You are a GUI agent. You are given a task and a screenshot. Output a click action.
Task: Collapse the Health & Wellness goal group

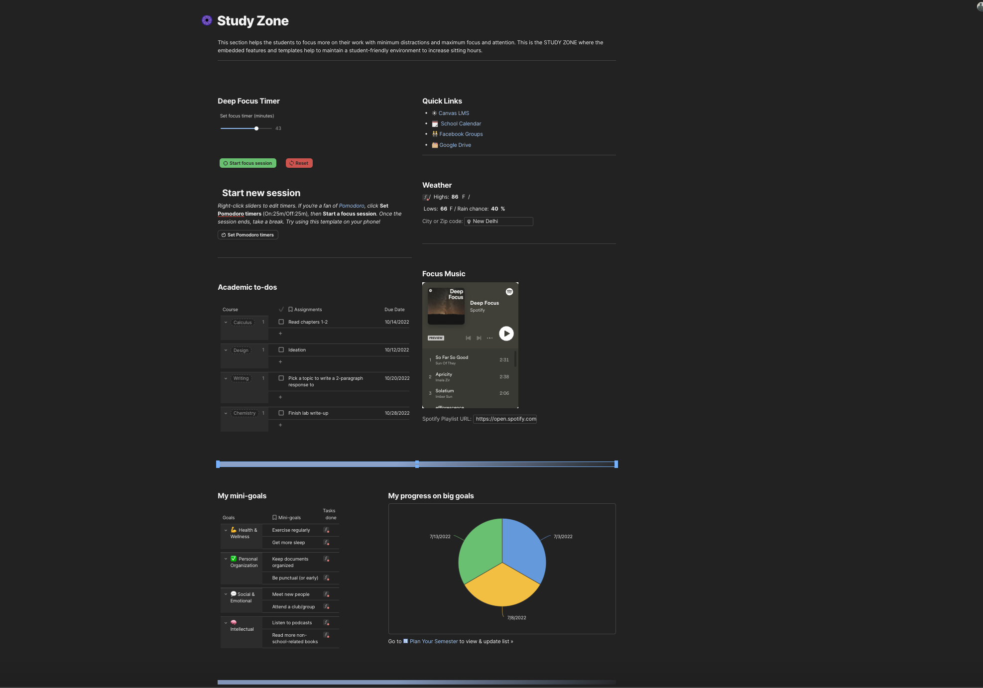(x=226, y=530)
